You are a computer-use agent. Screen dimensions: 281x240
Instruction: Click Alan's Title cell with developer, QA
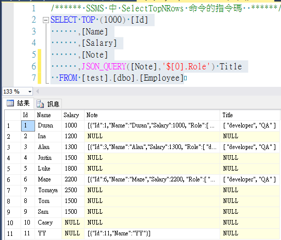250,147
